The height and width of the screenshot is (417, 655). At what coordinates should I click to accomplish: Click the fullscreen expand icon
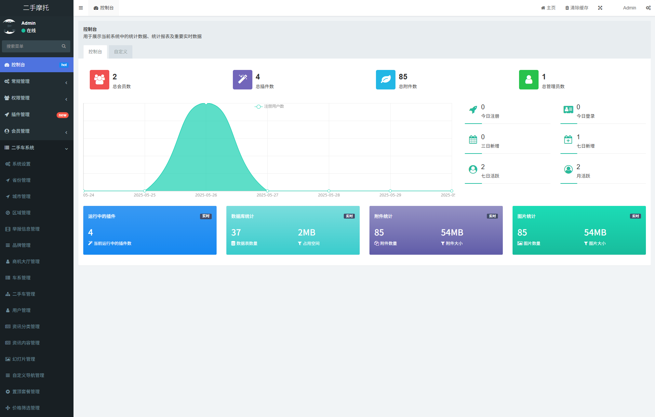click(x=600, y=8)
